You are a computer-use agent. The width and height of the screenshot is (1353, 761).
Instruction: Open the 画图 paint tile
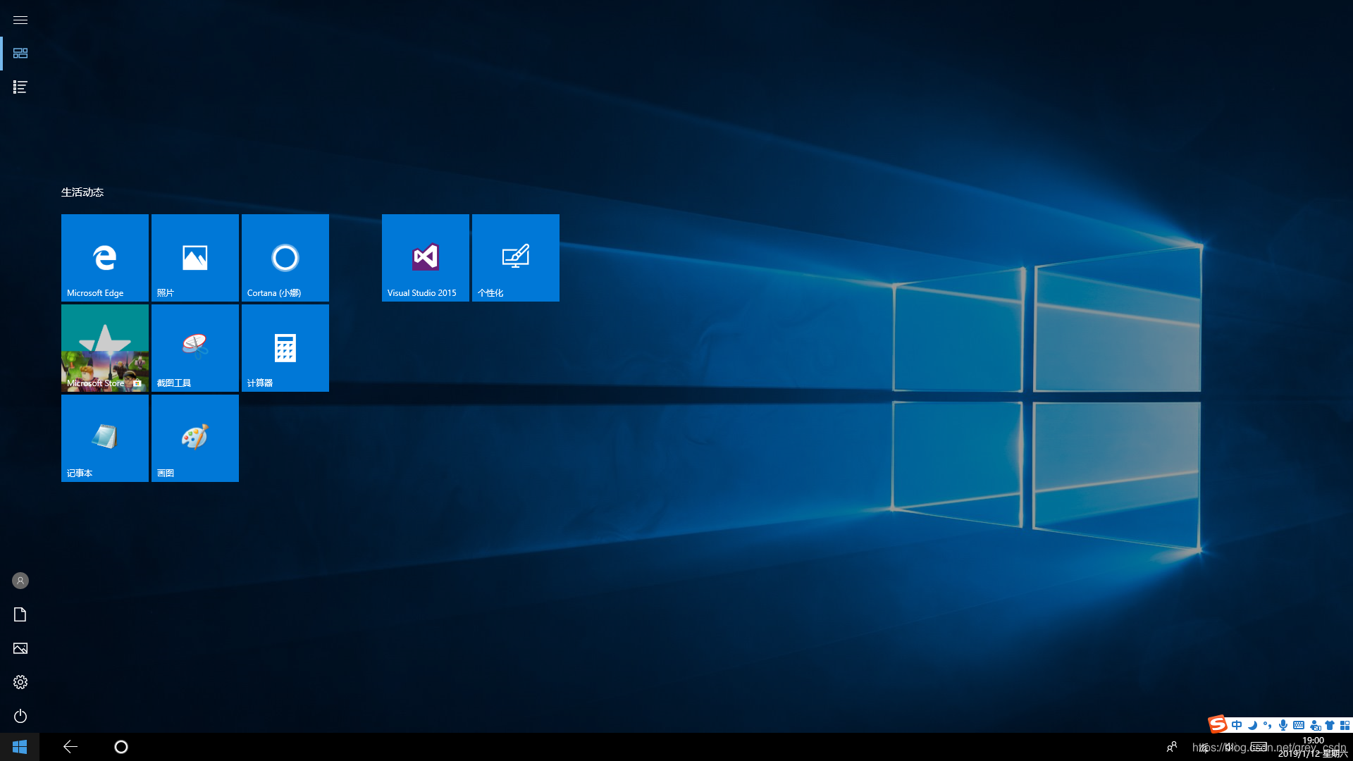tap(194, 438)
